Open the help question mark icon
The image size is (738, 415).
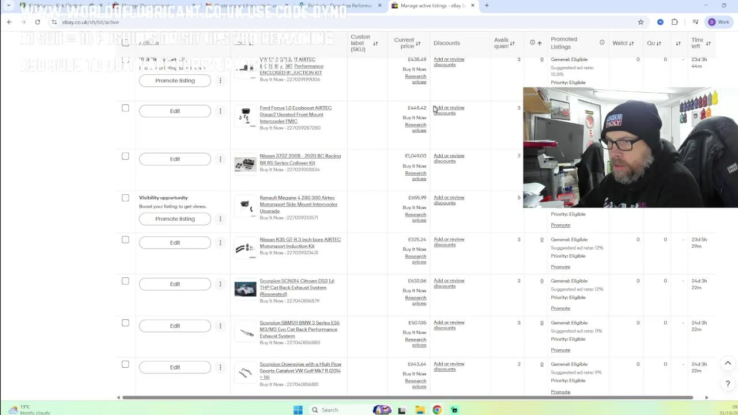tap(728, 384)
